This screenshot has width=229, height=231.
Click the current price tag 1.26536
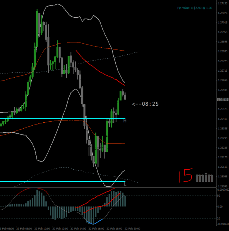(223, 99)
